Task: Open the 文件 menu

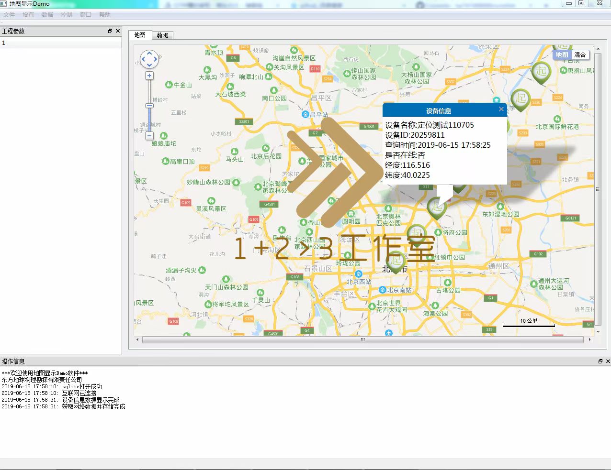Action: [x=9, y=15]
